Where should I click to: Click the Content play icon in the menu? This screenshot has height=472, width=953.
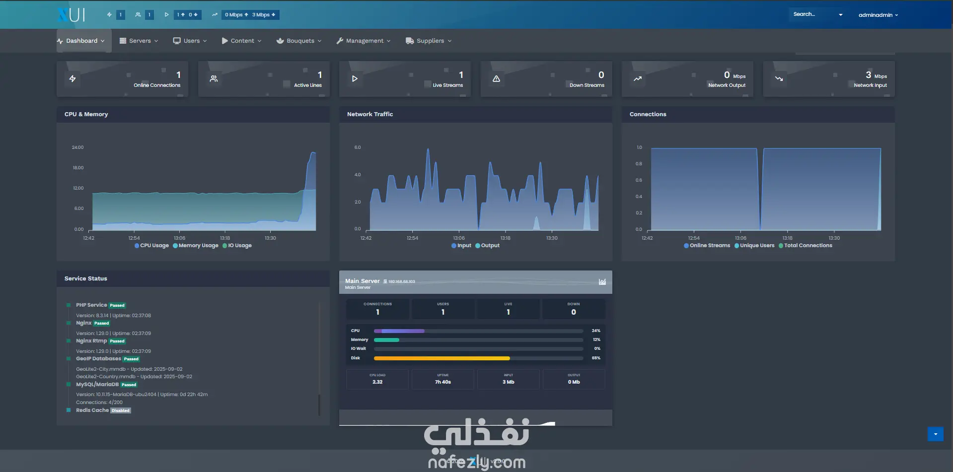point(224,41)
